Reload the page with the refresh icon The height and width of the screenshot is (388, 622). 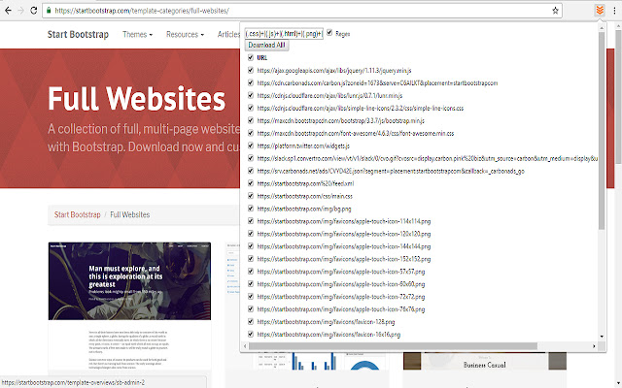(x=34, y=11)
